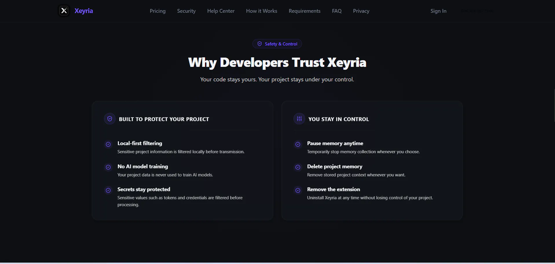Click the 'No AI model training' title
The image size is (555, 264).
click(143, 166)
